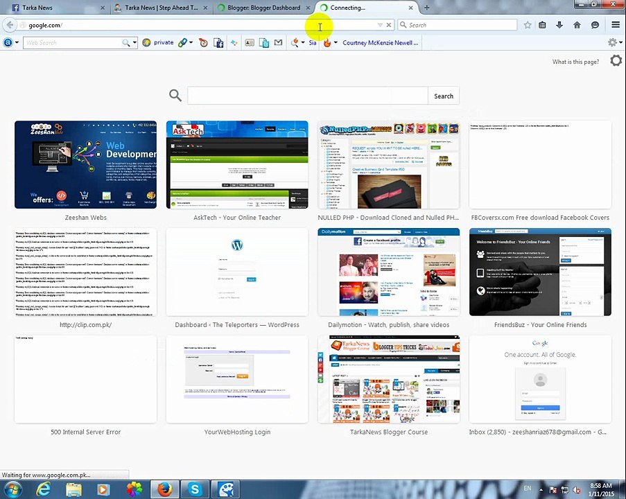Image resolution: width=626 pixels, height=499 pixels.
Task: Open the Windows Start button
Action: (x=12, y=489)
